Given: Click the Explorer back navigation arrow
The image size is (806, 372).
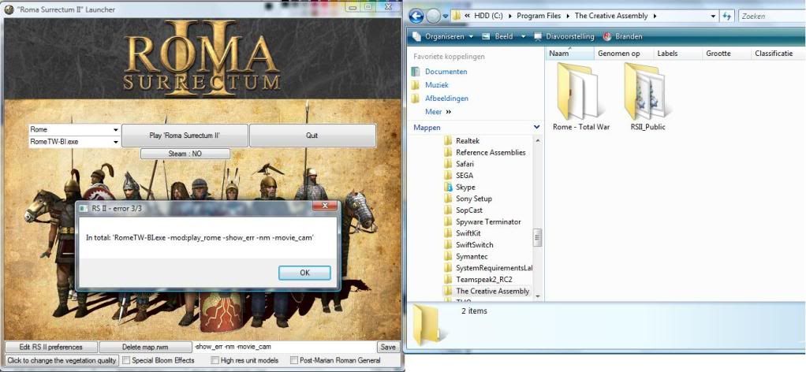Looking at the screenshot, I should pos(416,16).
